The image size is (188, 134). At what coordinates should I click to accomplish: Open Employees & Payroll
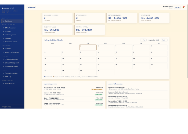(x=12, y=66)
